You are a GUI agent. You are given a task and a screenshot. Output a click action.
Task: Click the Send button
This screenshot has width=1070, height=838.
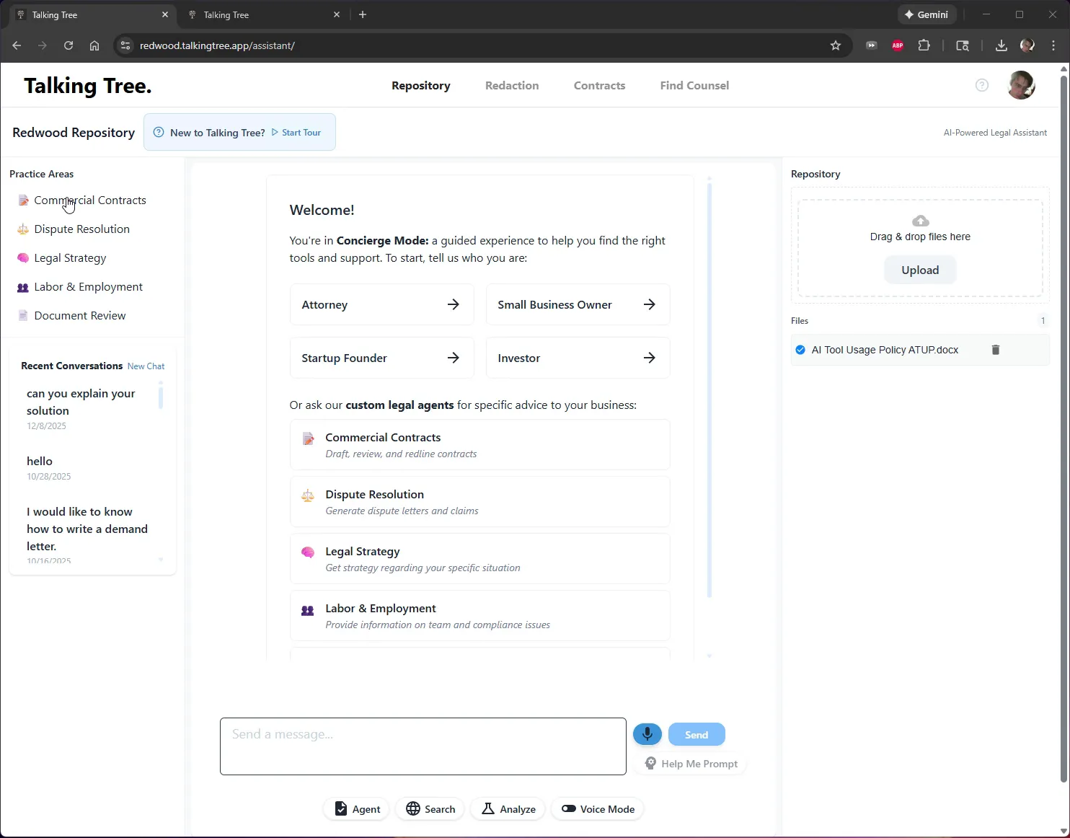(697, 734)
